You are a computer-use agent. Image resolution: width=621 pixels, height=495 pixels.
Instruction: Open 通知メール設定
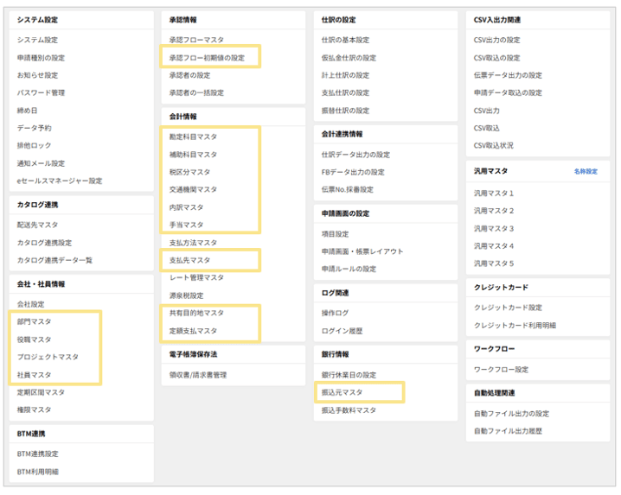coord(41,163)
